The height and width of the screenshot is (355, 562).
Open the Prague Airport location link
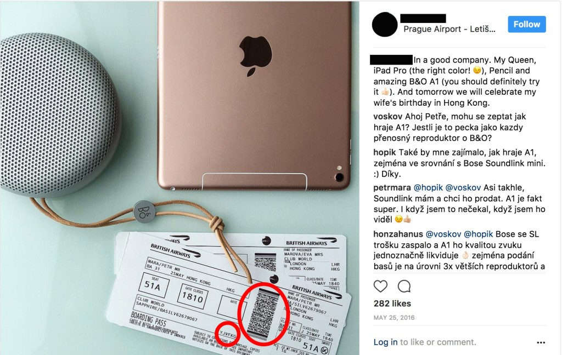tap(449, 30)
